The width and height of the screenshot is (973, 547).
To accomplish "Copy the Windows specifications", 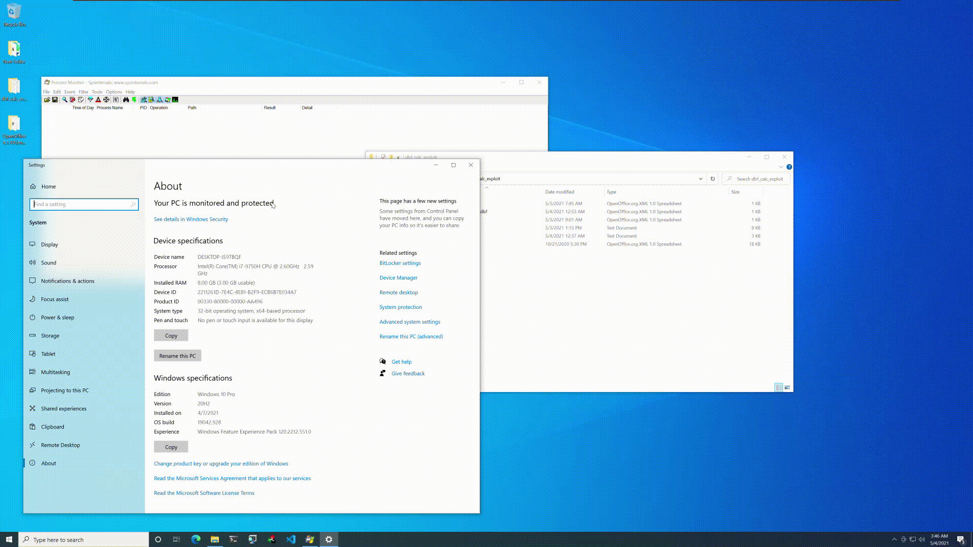I will pos(171,447).
